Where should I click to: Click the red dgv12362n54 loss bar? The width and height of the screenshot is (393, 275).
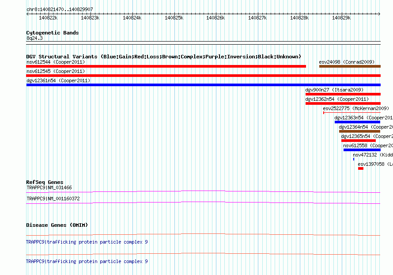pyautogui.click(x=343, y=103)
